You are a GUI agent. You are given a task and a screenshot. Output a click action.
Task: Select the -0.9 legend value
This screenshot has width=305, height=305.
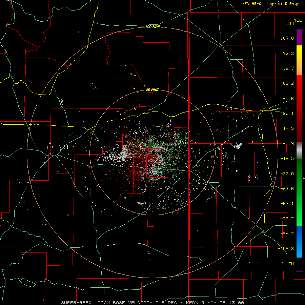click(x=288, y=144)
